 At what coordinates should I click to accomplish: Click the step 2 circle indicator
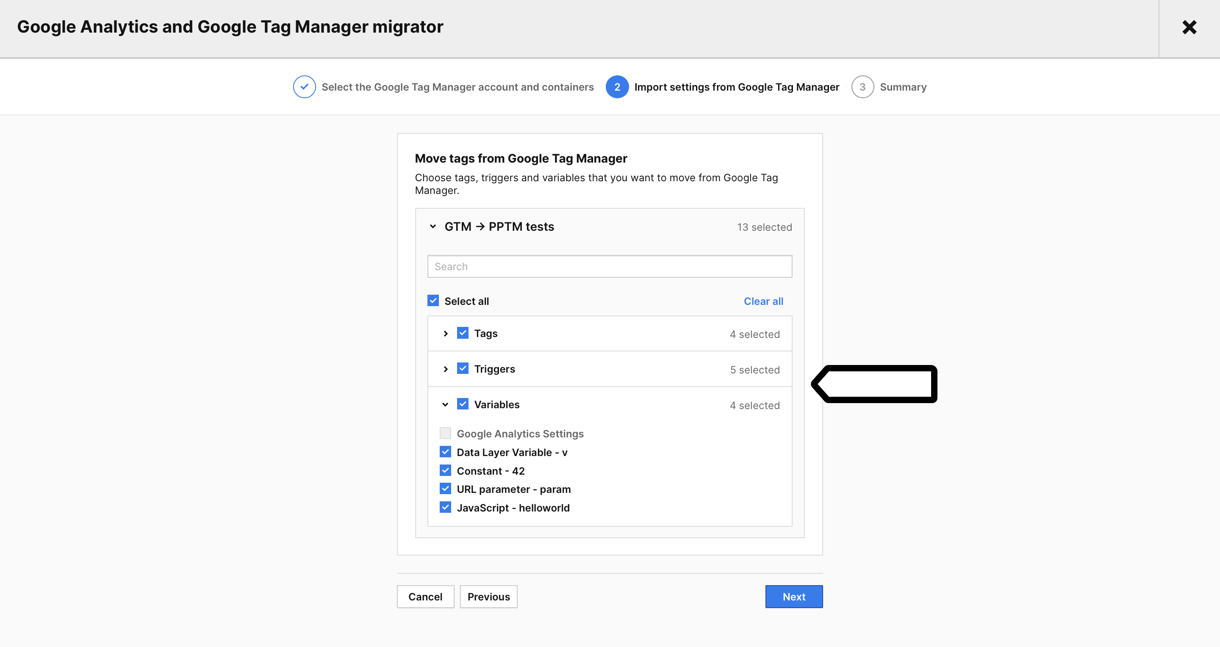[617, 87]
